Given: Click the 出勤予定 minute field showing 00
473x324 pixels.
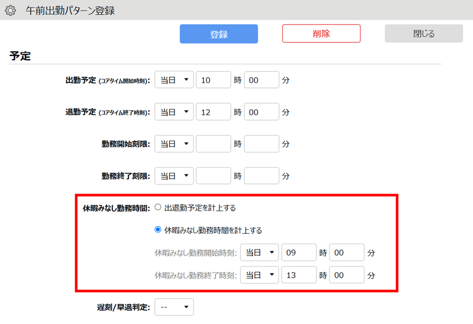Looking at the screenshot, I should tap(261, 80).
